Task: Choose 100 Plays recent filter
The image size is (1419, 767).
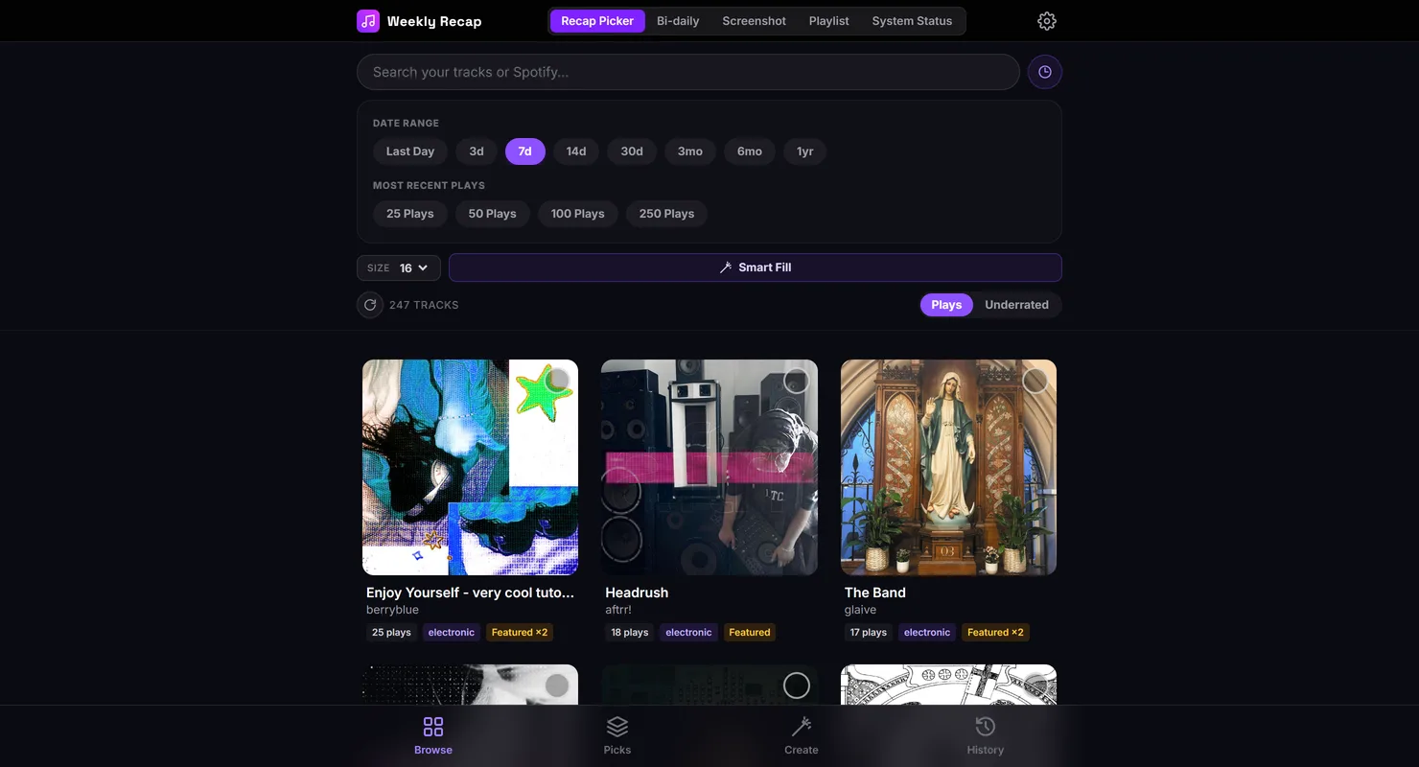Action: [578, 214]
